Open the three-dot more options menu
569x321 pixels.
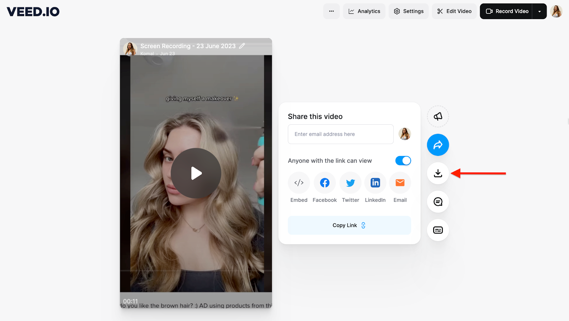coord(331,11)
